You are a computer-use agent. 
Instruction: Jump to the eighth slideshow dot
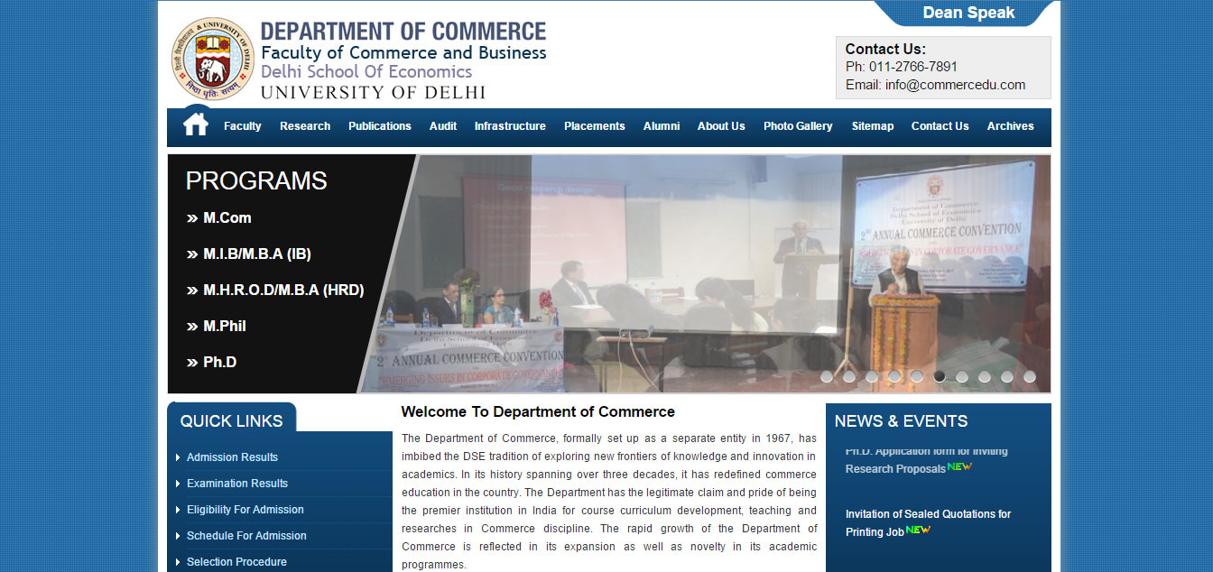[985, 377]
